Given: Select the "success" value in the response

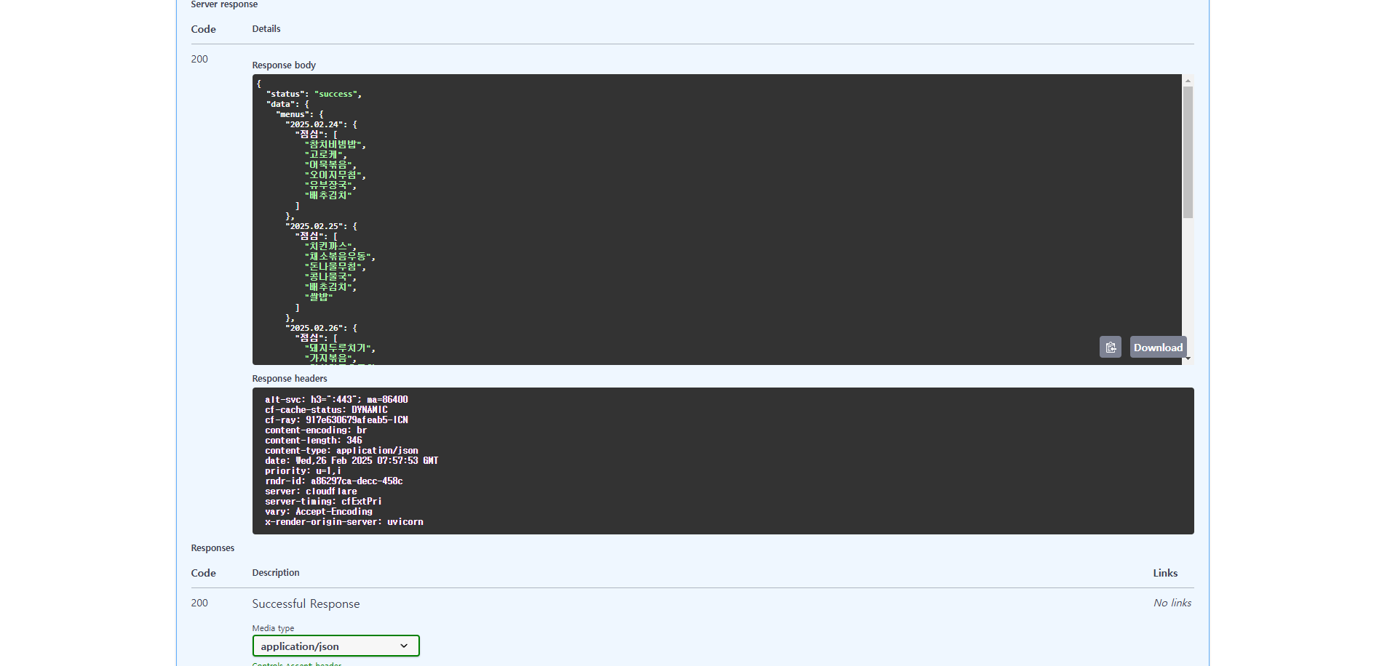Looking at the screenshot, I should (x=335, y=94).
